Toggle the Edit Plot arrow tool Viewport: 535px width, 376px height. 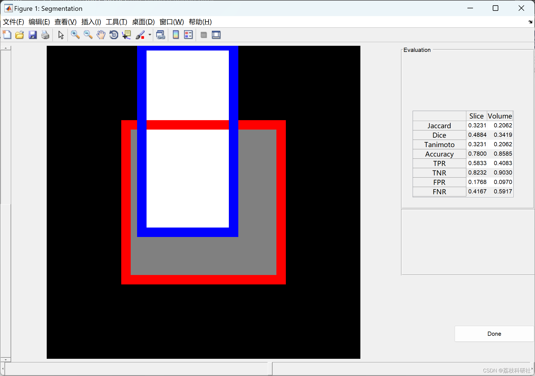[61, 35]
